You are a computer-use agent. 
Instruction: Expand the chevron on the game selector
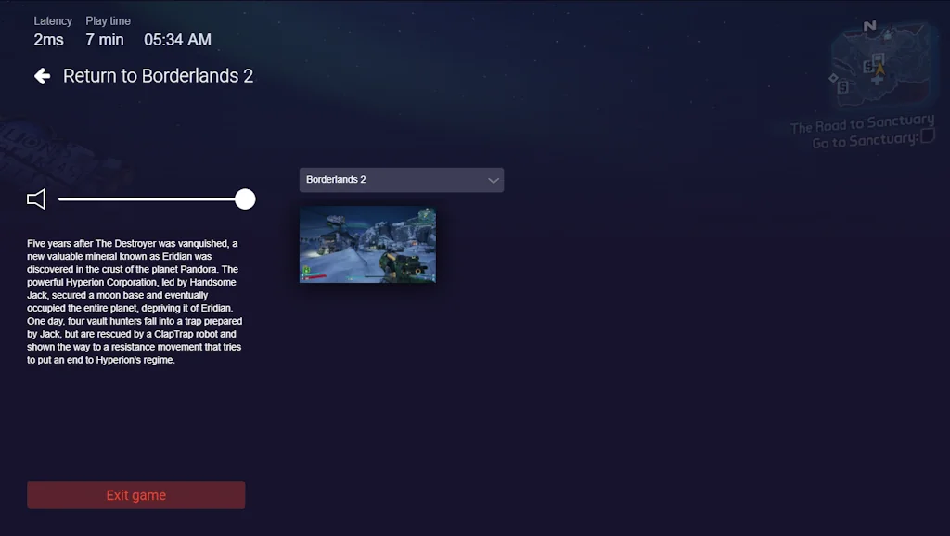click(495, 180)
